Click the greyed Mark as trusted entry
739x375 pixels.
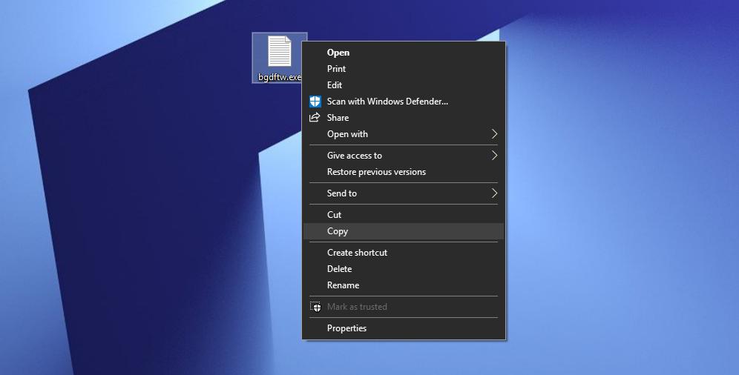404,307
